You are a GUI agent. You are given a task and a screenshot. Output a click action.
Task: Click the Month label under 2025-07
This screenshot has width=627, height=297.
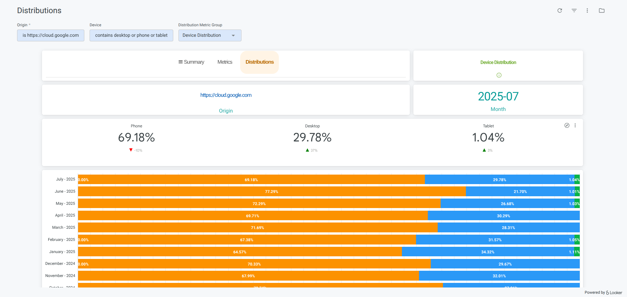(x=498, y=109)
